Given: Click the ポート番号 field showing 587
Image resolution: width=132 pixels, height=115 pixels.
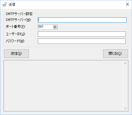Looking at the screenshot, I should click(x=45, y=27).
